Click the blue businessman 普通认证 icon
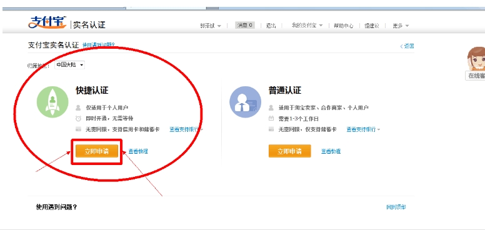The width and height of the screenshot is (485, 230). pos(245,102)
